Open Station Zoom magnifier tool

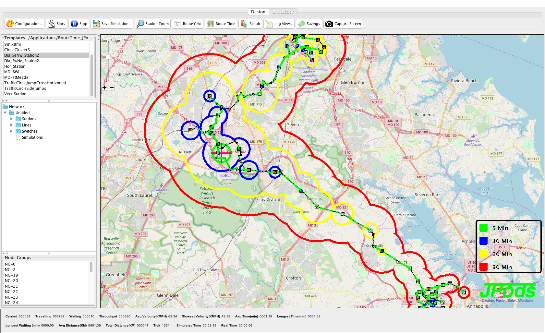click(x=153, y=24)
